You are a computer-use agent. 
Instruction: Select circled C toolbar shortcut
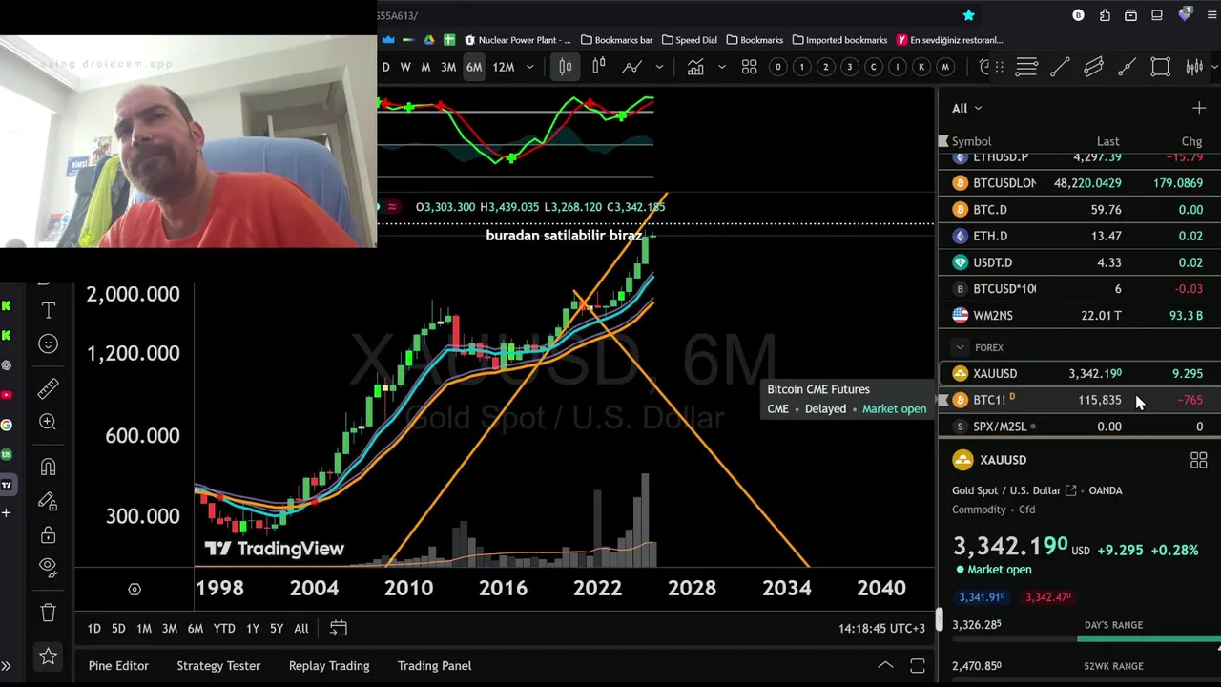[x=874, y=67]
